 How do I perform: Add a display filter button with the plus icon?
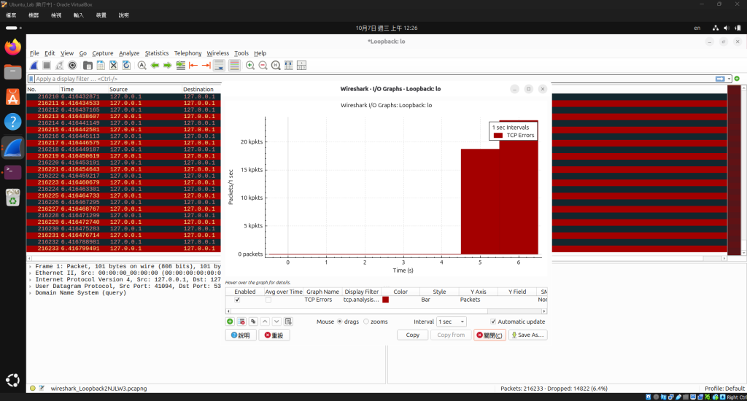[x=737, y=79]
